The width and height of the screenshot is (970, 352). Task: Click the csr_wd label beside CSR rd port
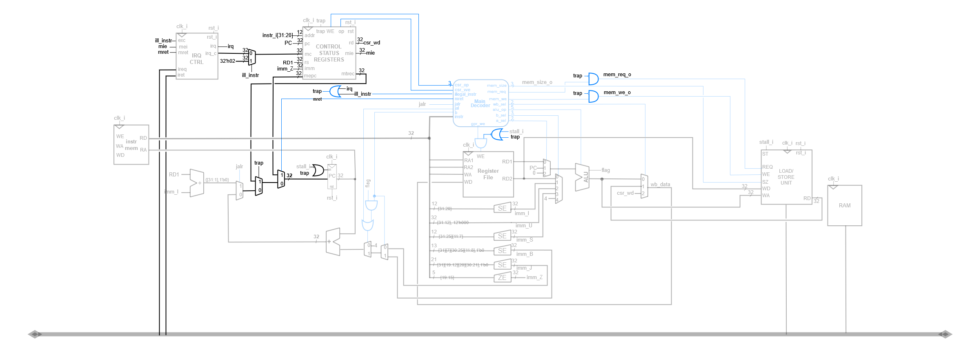(x=372, y=42)
